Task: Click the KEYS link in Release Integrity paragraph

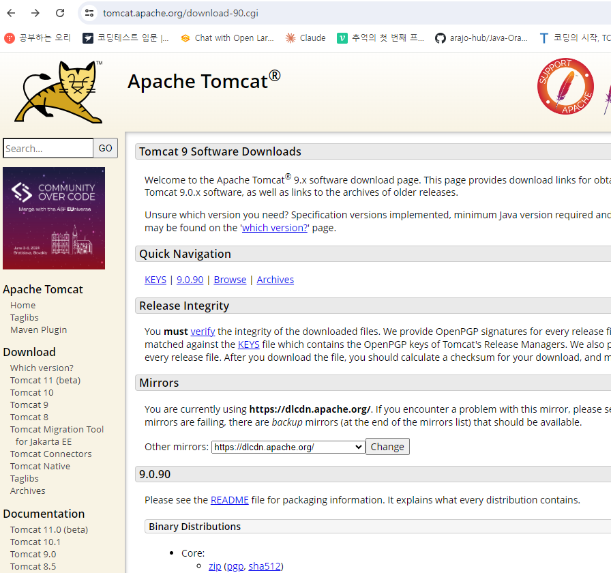Action: tap(249, 344)
